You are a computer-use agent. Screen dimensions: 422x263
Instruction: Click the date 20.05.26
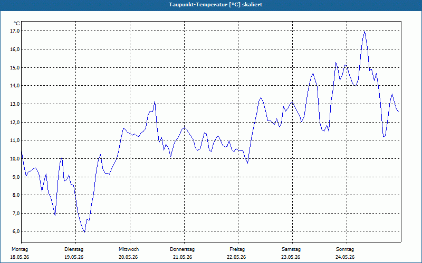[x=128, y=257]
